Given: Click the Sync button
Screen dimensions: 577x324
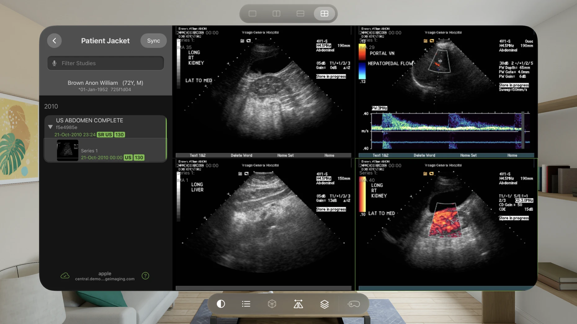Looking at the screenshot, I should coord(154,41).
